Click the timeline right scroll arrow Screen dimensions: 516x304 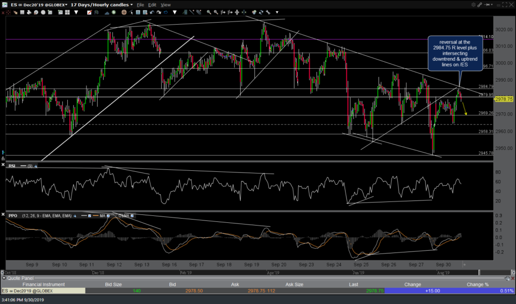[514, 272]
